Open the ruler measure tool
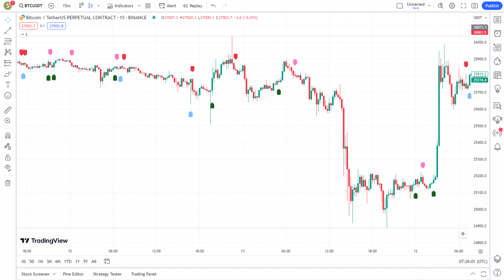This screenshot has width=504, height=280. tap(8, 110)
